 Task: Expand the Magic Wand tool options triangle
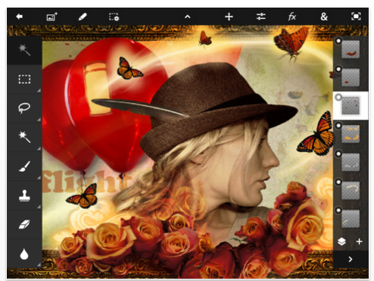coord(39,148)
